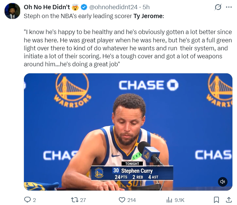Click the repost icon with 27 reposts
The height and width of the screenshot is (205, 237).
(x=75, y=200)
